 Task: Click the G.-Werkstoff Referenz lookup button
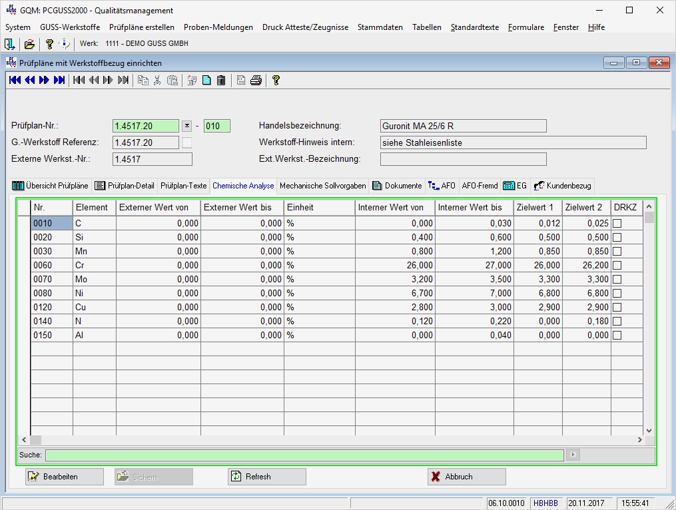coord(186,142)
